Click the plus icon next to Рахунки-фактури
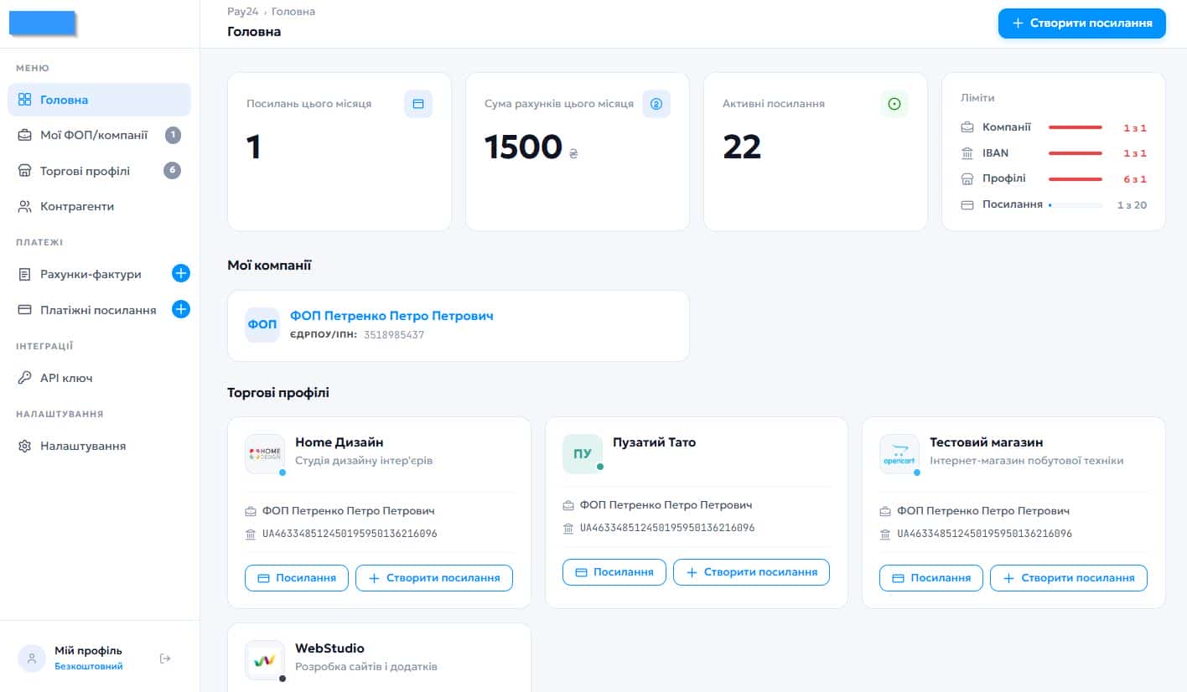 (181, 273)
